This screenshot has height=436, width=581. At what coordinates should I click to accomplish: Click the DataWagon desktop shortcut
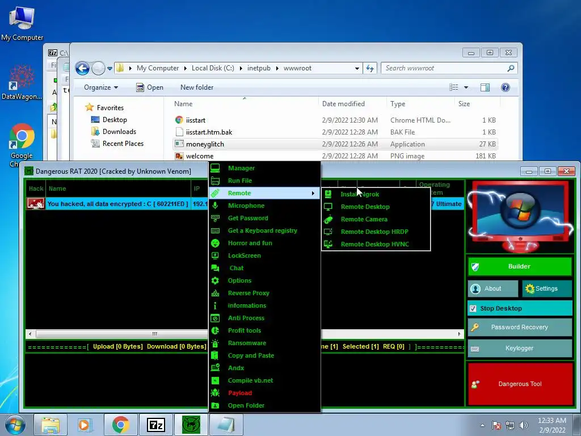[22, 82]
